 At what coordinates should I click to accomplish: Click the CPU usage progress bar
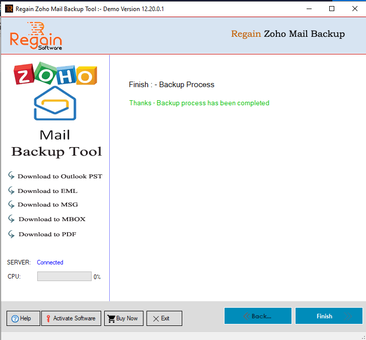coord(64,276)
